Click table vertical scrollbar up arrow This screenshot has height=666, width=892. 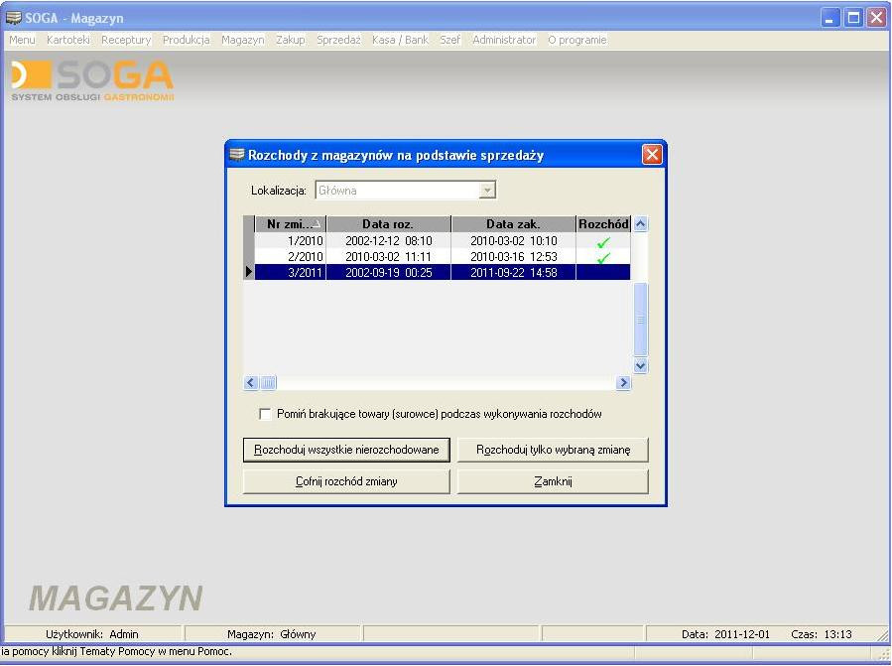(x=641, y=224)
